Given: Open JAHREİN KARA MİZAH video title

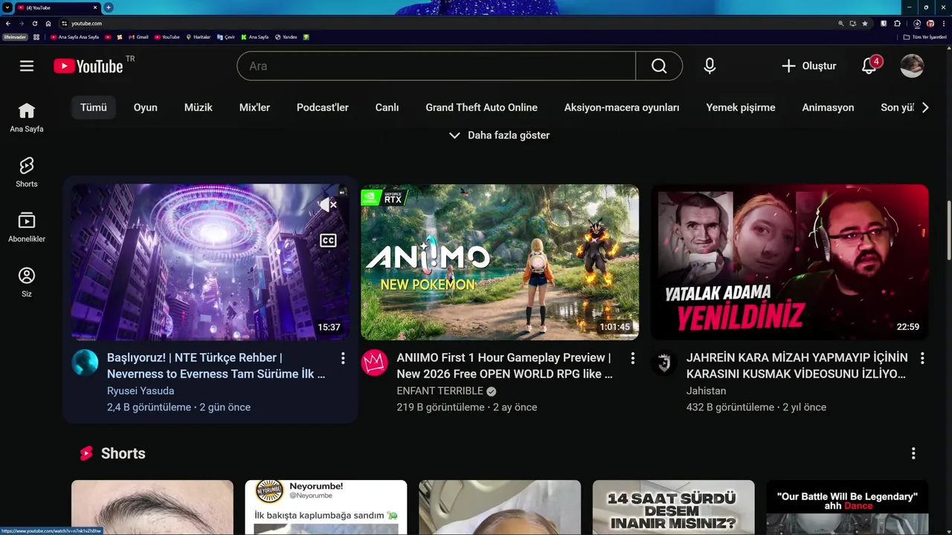Looking at the screenshot, I should [797, 366].
